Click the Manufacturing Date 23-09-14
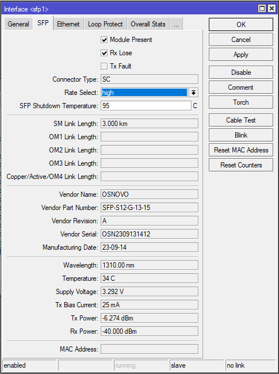Screen dimensions: 279x374 coord(150,247)
